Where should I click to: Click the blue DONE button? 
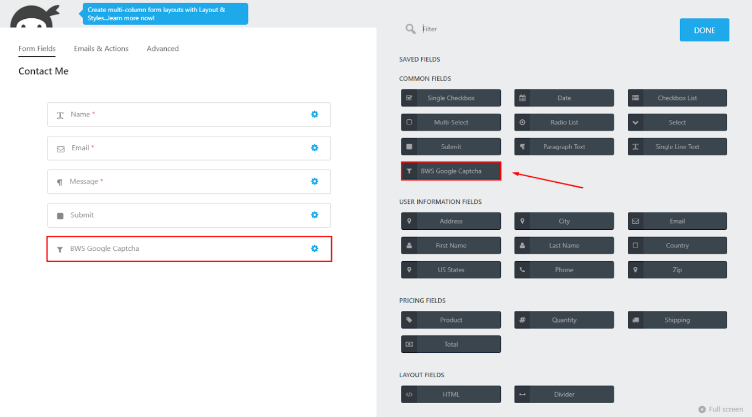click(705, 30)
